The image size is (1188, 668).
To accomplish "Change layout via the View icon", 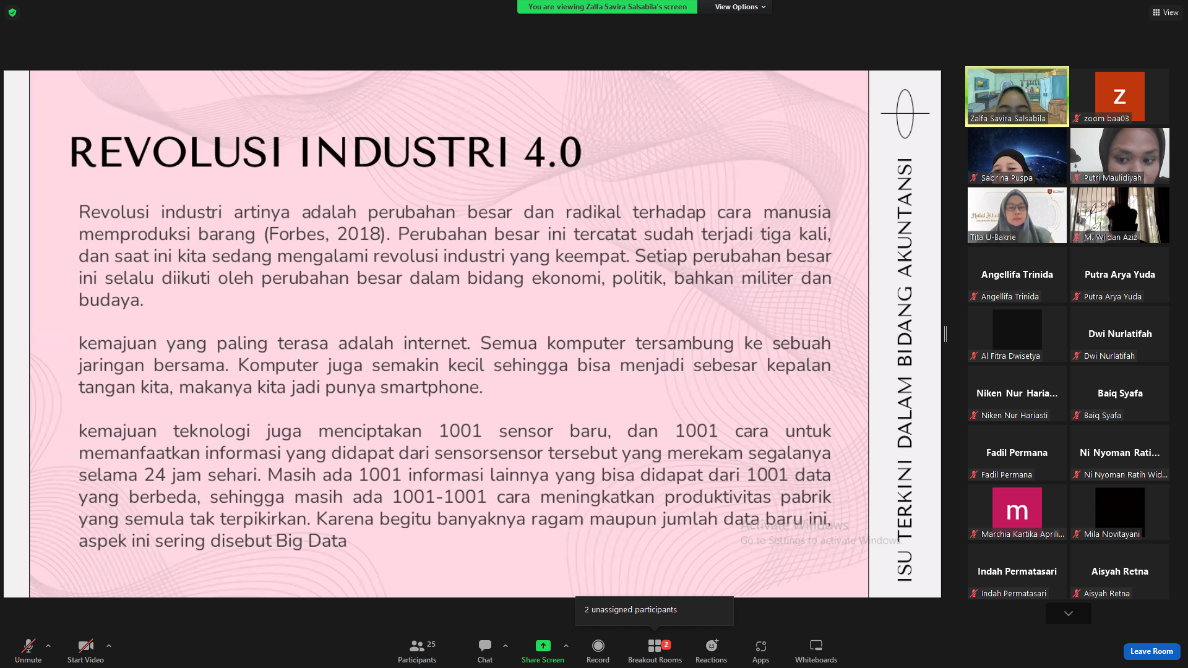I will (x=1165, y=12).
